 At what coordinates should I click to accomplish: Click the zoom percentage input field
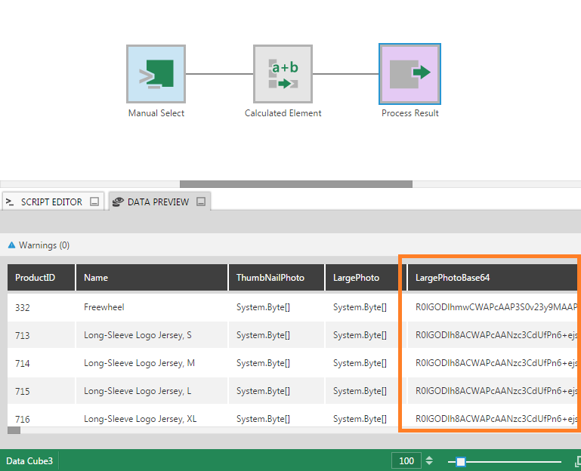(x=406, y=461)
